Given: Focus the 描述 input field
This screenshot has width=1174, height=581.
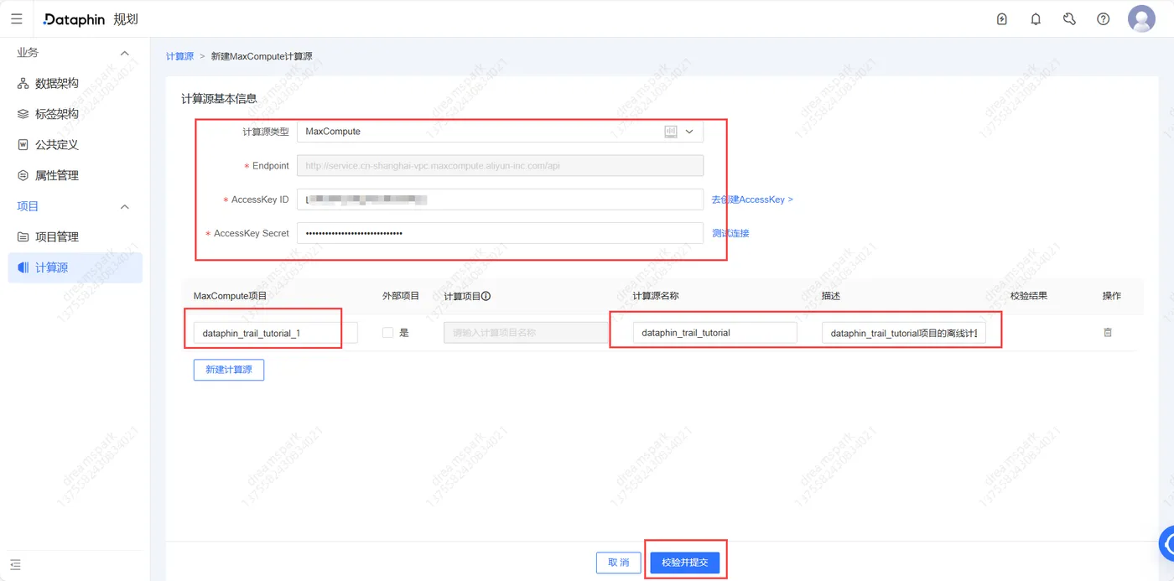Looking at the screenshot, I should pos(904,333).
